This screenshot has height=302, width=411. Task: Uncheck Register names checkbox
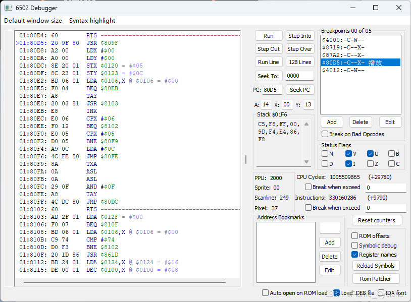354,255
